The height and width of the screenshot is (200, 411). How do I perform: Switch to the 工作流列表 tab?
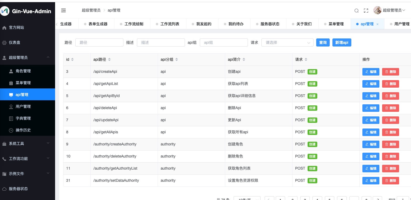pos(168,24)
